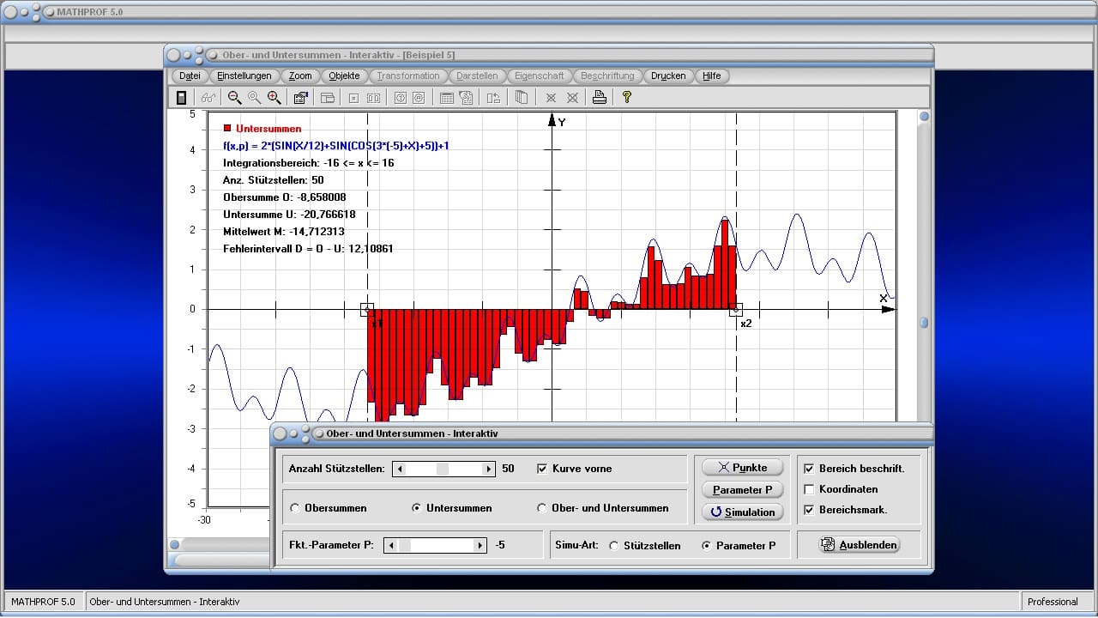Image resolution: width=1098 pixels, height=618 pixels.
Task: Open the Einstellungen menu
Action: tap(244, 76)
